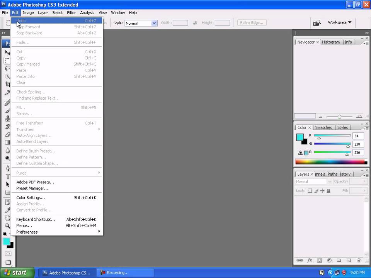Click the Go to Bridge icon
The height and width of the screenshot is (278, 371).
[317, 23]
